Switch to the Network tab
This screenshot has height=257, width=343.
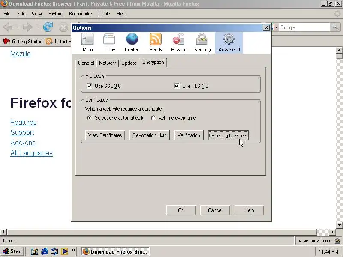coord(108,63)
